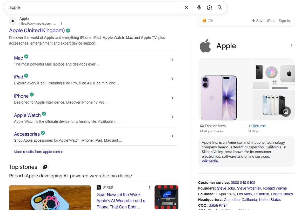Start voice search with the microphone icon
Viewport: 301px width, 210px height.
coord(199,8)
